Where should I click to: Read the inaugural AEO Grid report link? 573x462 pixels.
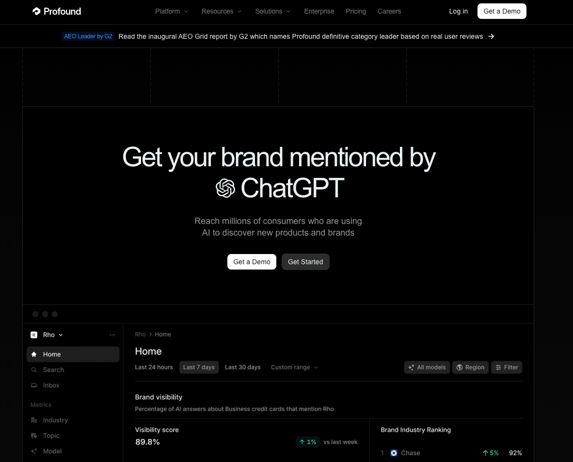click(x=301, y=36)
